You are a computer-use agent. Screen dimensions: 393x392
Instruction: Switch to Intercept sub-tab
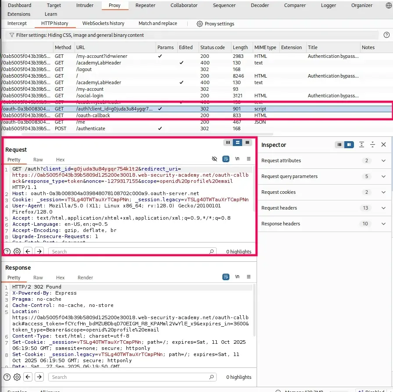[x=17, y=23]
